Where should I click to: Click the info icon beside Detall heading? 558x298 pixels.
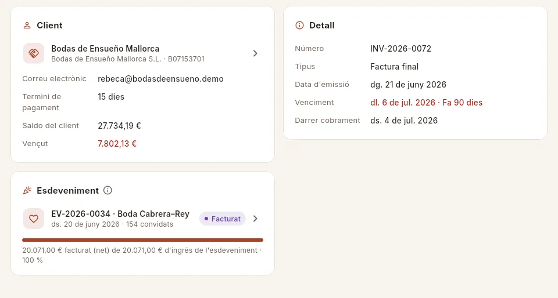(x=300, y=25)
